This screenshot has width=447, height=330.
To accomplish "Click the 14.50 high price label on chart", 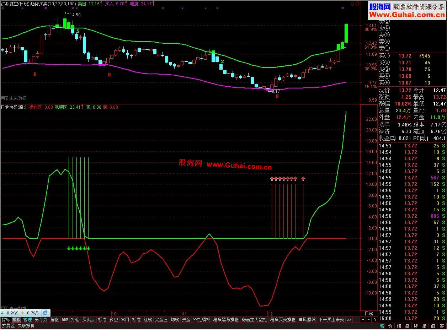I will (75, 15).
